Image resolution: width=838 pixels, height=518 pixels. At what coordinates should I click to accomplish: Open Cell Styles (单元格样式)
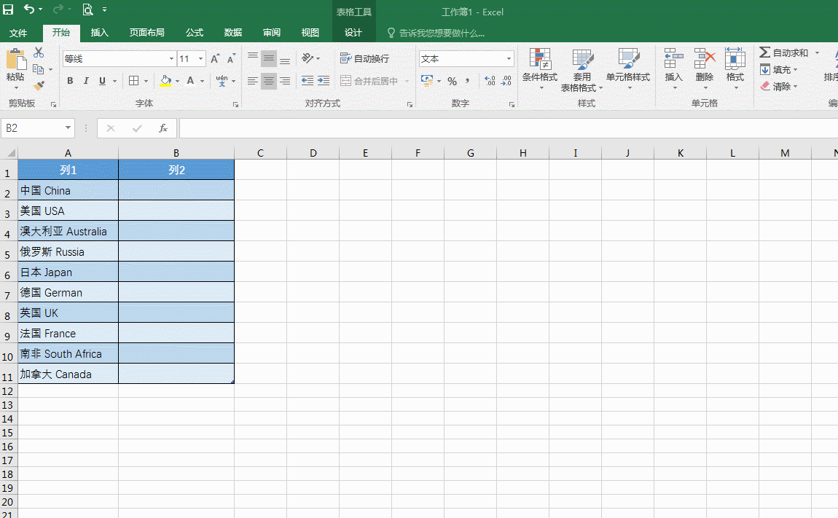click(628, 68)
